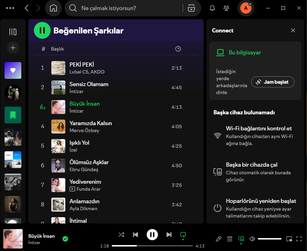The width and height of the screenshot is (307, 251).
Task: Open the green bookmark 'Your Episodes' tile
Action: (13, 115)
